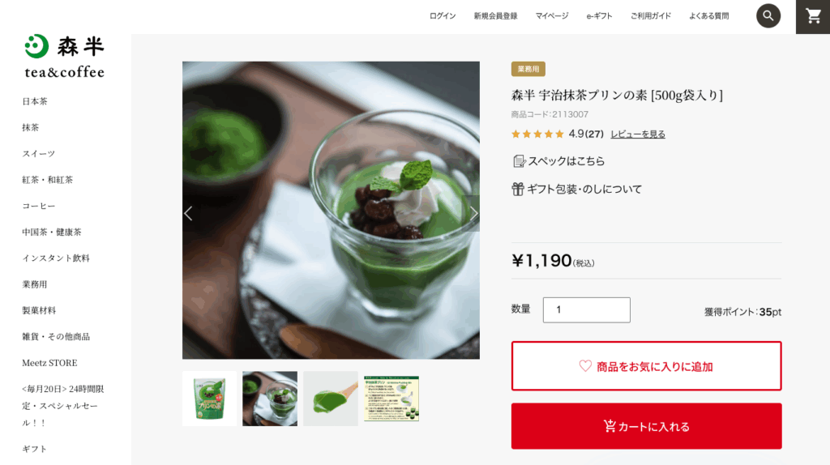830x465 pixels.
Task: Click the spec sheet document icon
Action: click(x=519, y=161)
